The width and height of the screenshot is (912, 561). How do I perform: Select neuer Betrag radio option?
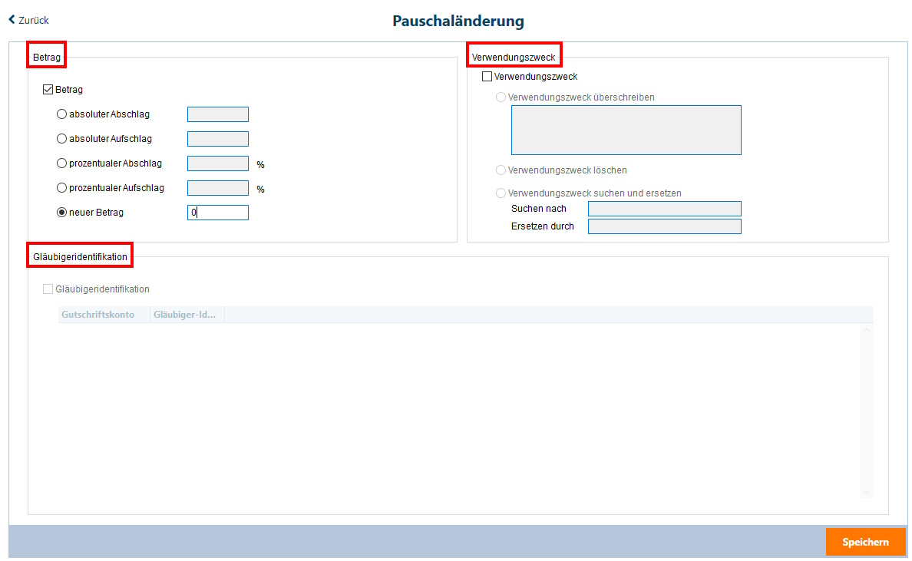tap(62, 213)
